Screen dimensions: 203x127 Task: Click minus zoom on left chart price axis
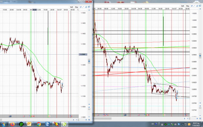89,117
